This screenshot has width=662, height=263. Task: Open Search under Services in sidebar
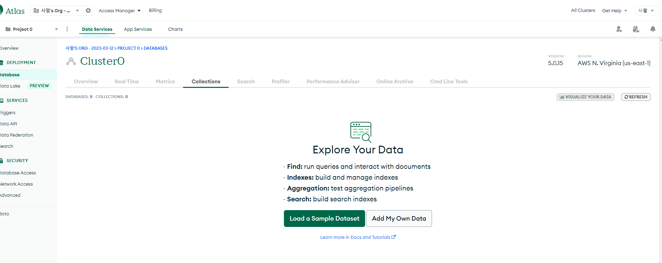pyautogui.click(x=7, y=146)
